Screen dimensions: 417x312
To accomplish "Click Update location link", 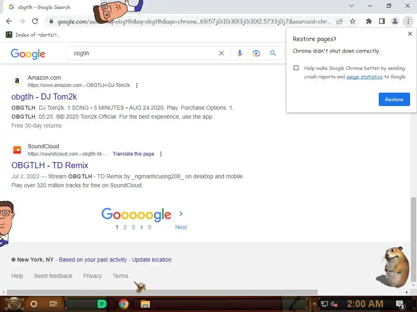I will click(x=151, y=260).
